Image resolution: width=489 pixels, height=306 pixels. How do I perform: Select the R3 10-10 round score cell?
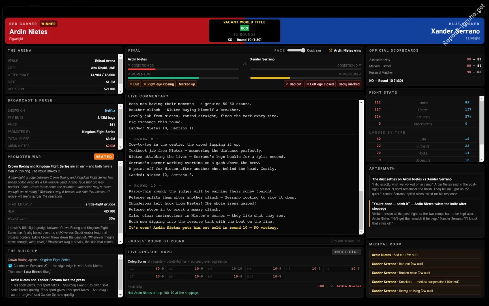(225, 269)
